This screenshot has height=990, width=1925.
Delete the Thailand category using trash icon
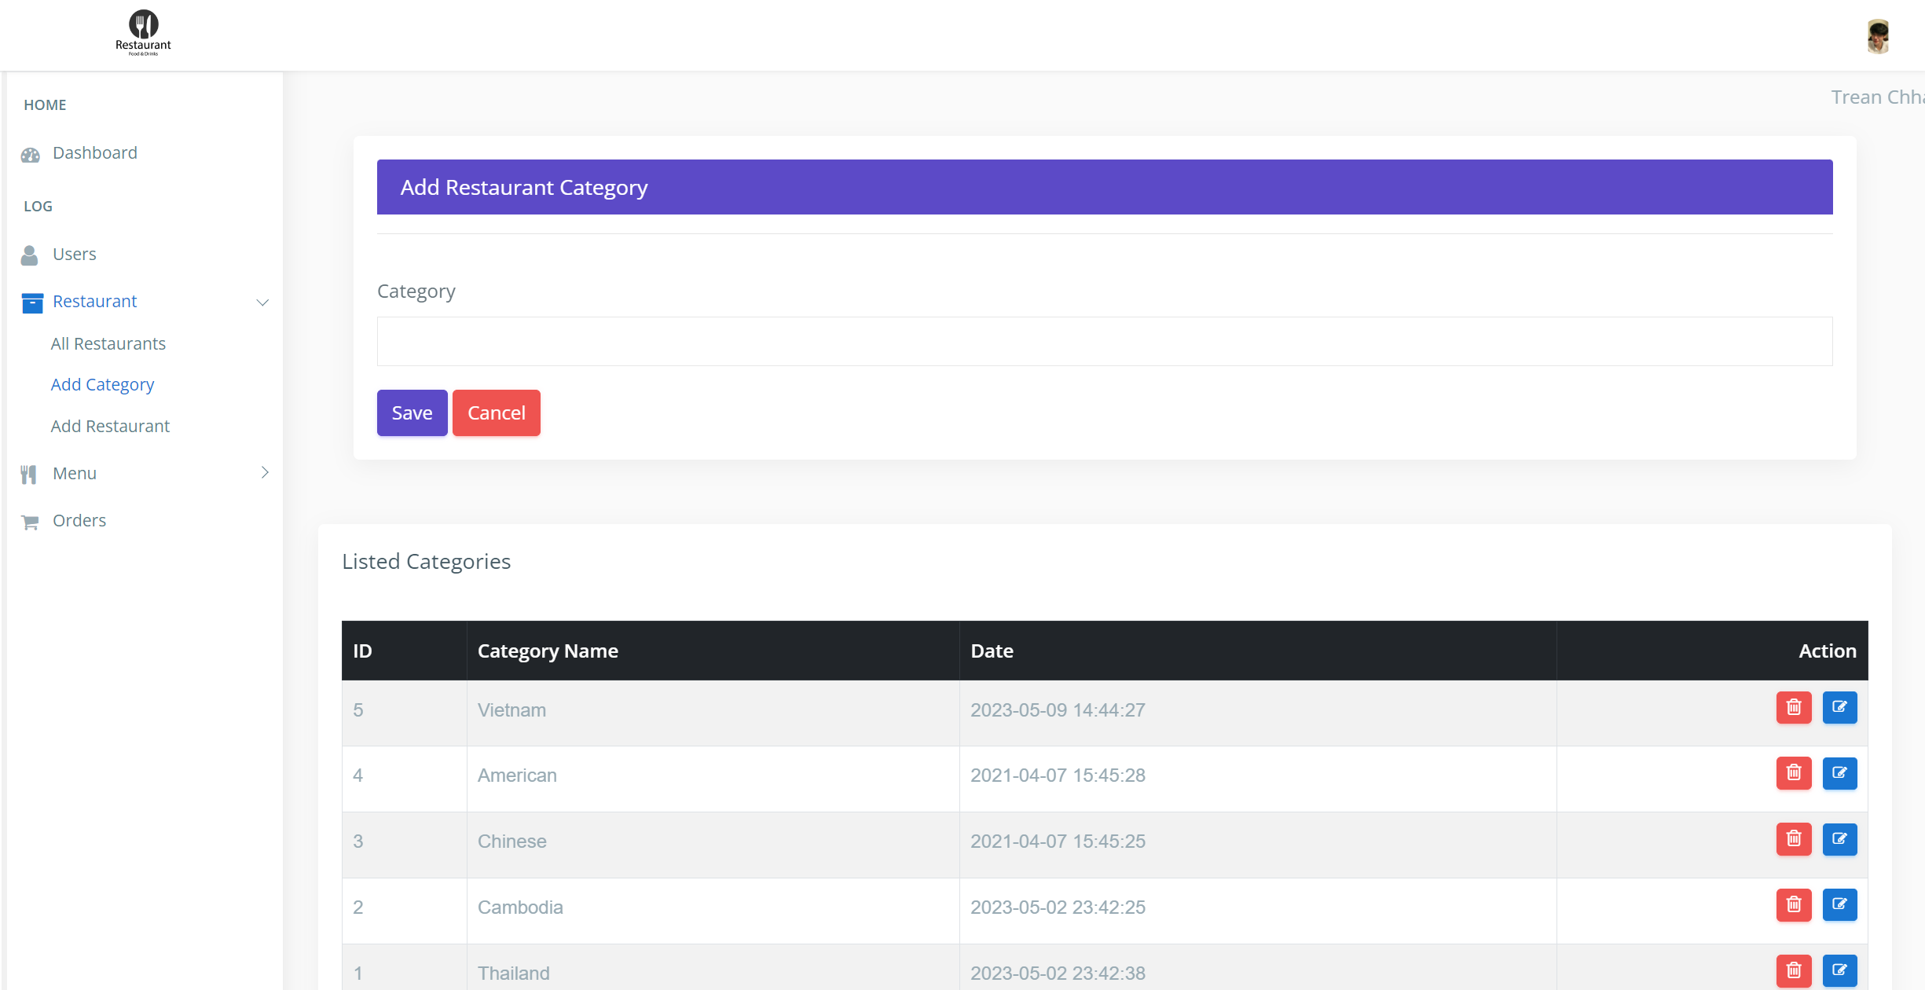pyautogui.click(x=1794, y=970)
